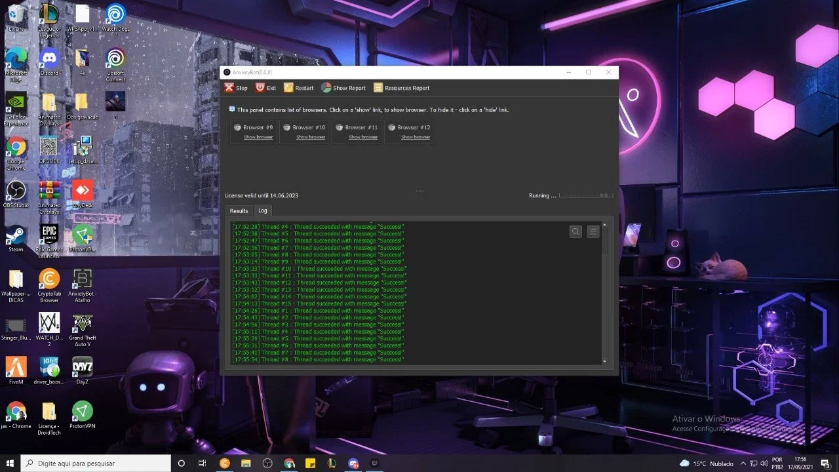Open the OBS Studio desktop icon
The width and height of the screenshot is (839, 472).
(x=16, y=195)
